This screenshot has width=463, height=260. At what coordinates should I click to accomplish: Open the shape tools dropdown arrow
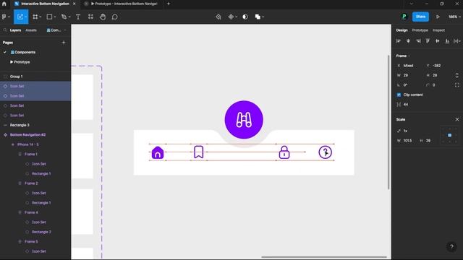[55, 17]
